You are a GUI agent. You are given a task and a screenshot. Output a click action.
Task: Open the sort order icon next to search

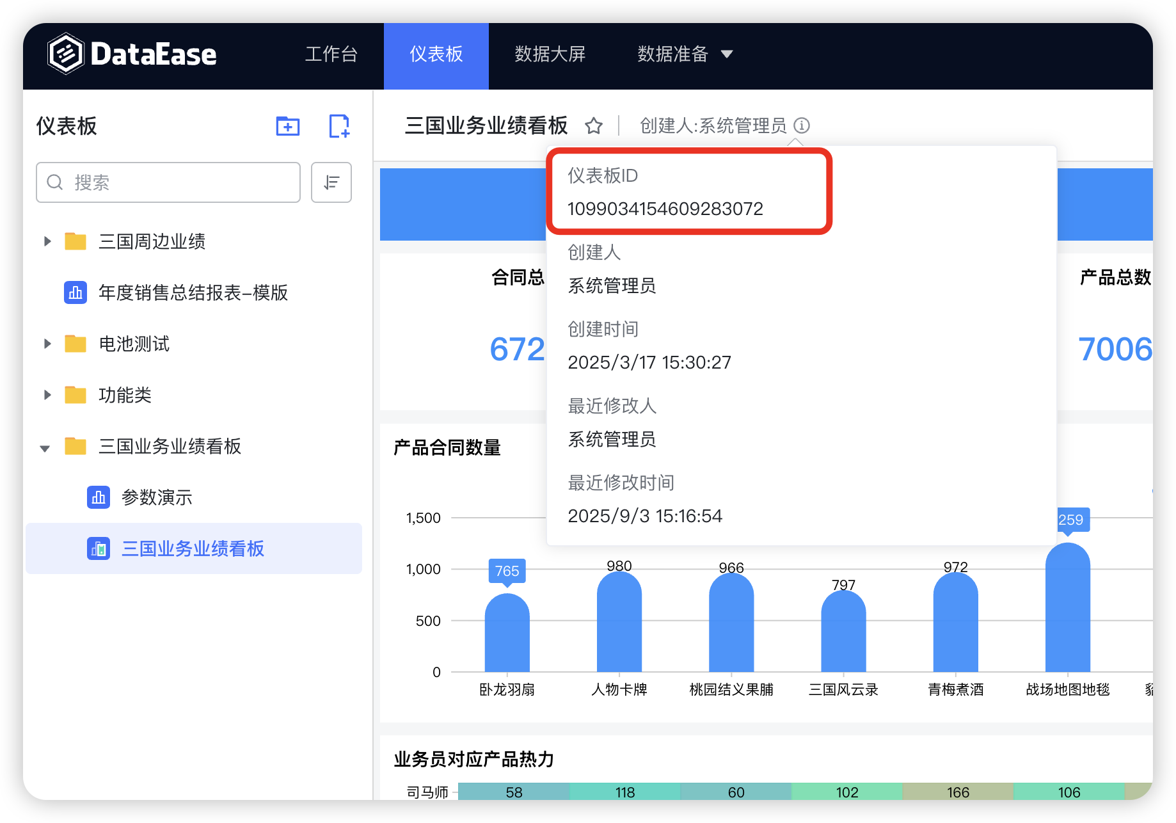[331, 182]
